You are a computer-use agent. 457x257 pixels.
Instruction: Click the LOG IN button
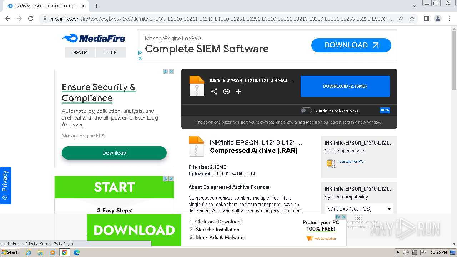(111, 52)
